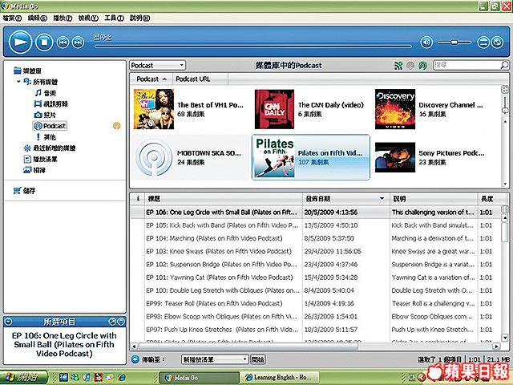Open The CNN Daily video podcast
Viewport: 513px width, 385px height.
(274, 109)
